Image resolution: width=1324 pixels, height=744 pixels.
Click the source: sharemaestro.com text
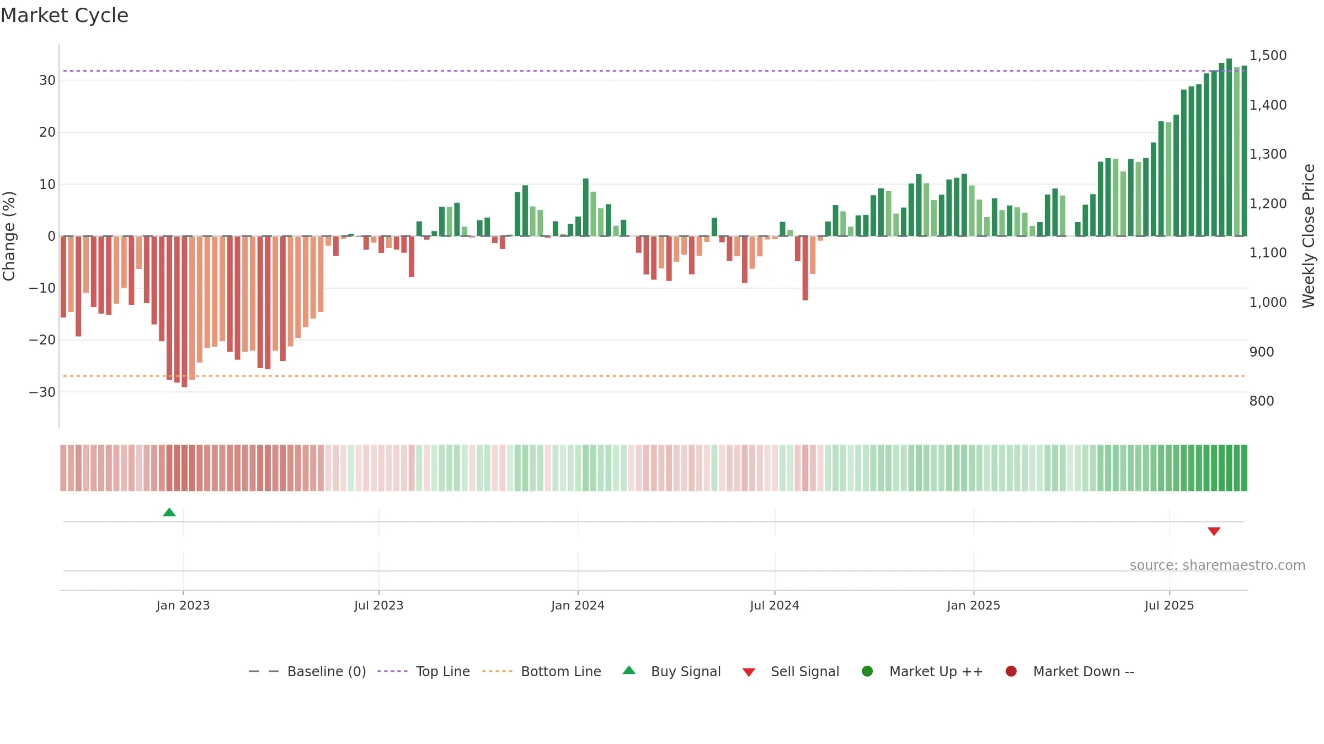[1218, 565]
